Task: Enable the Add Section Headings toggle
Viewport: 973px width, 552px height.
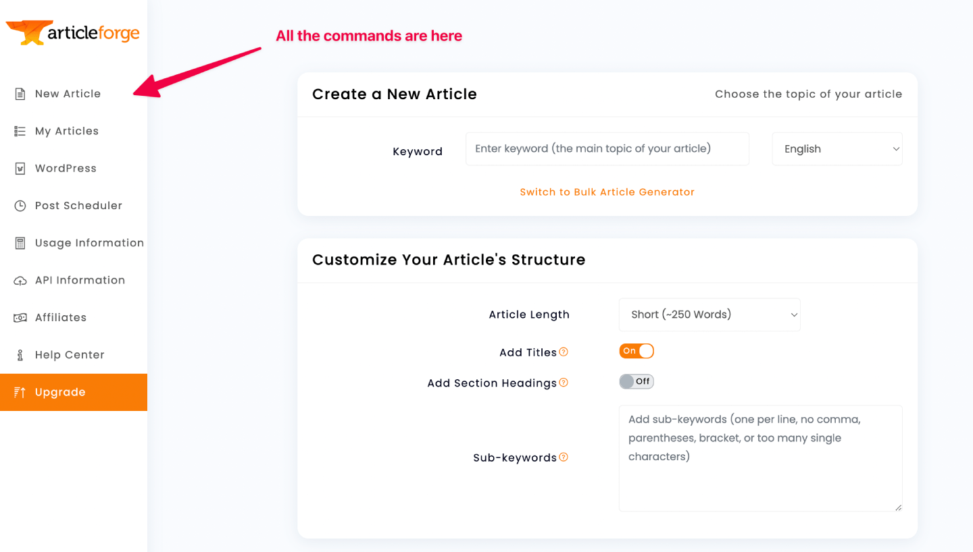Action: click(637, 382)
